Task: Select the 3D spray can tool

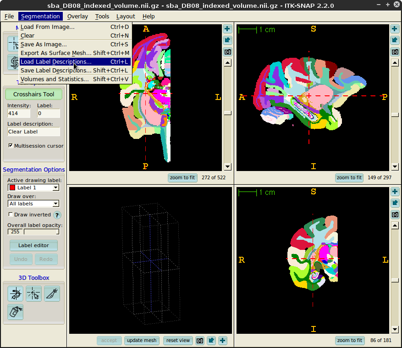Action: (x=15, y=312)
